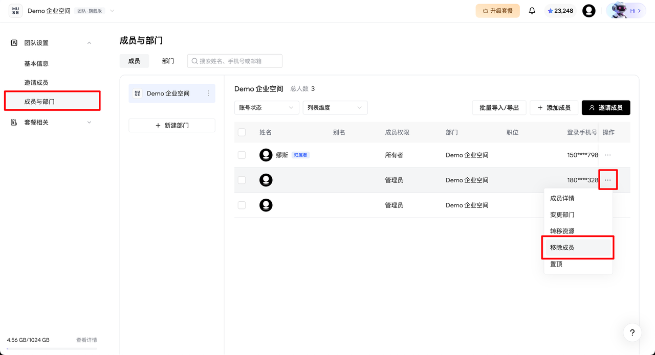Image resolution: width=655 pixels, height=355 pixels.
Task: Open the 账号状态 dropdown
Action: (267, 107)
